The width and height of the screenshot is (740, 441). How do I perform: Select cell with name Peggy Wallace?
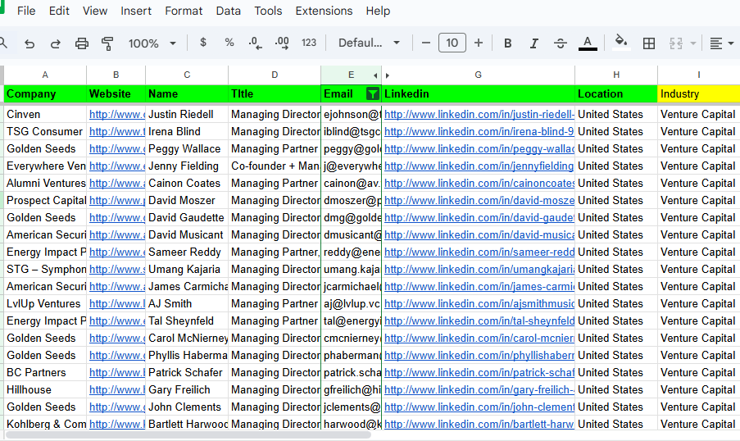tap(187, 148)
